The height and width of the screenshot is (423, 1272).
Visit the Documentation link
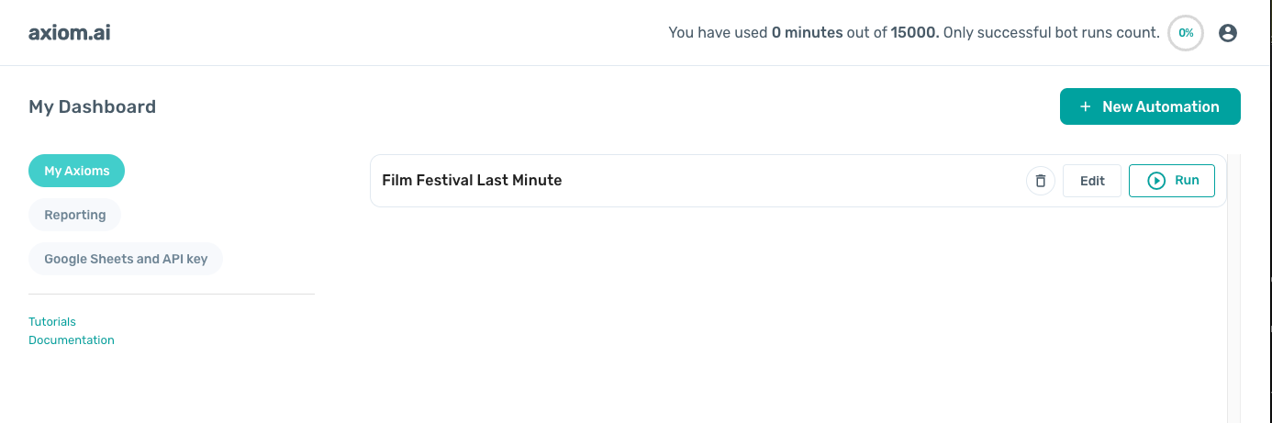(72, 340)
